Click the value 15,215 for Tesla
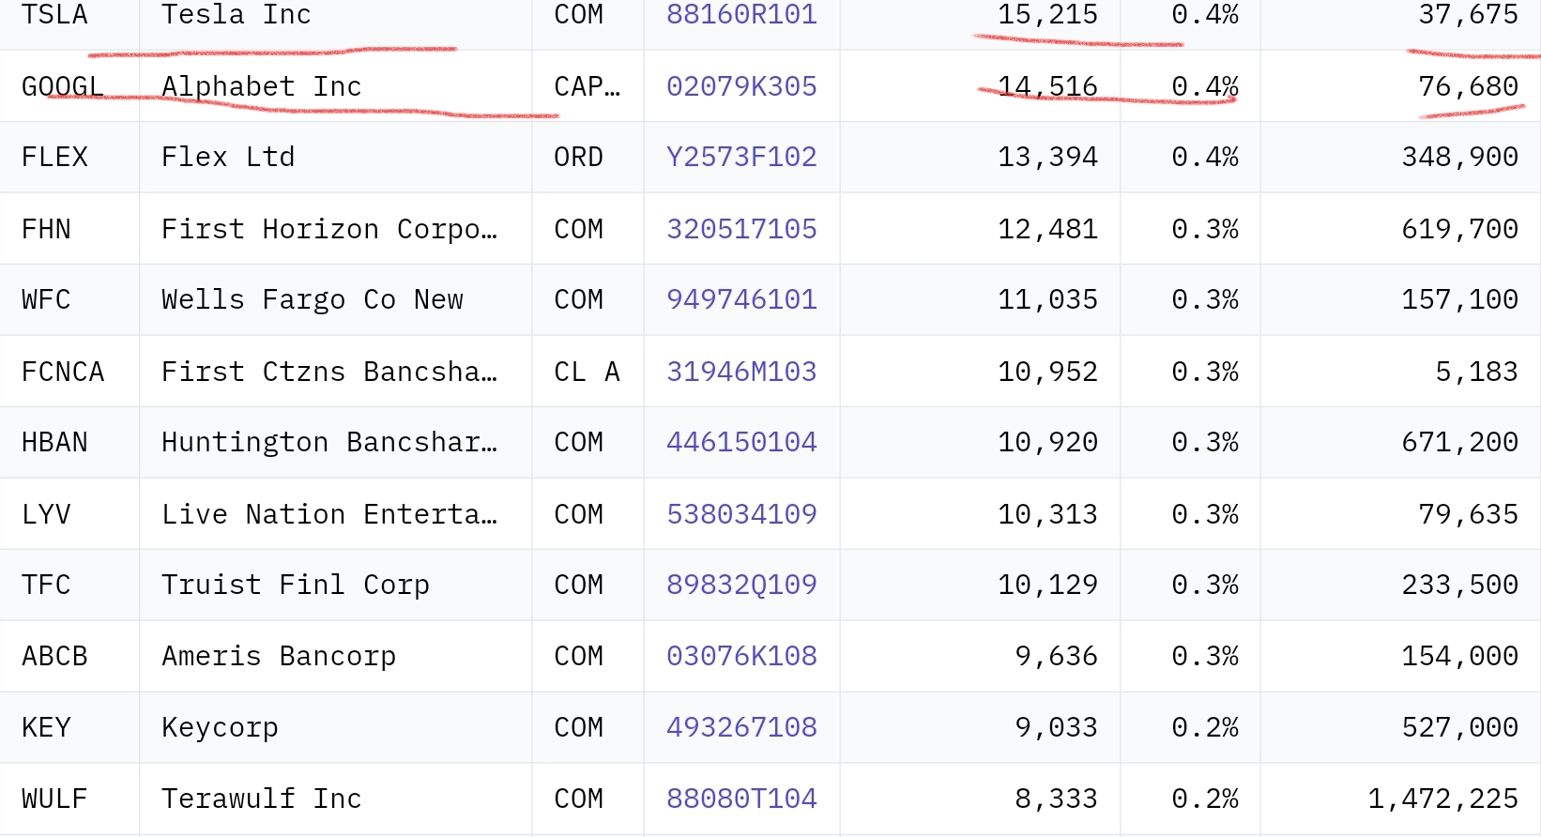 click(x=1047, y=15)
